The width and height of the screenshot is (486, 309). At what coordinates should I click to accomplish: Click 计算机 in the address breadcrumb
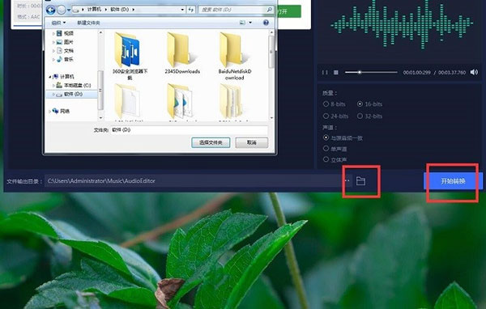point(94,10)
